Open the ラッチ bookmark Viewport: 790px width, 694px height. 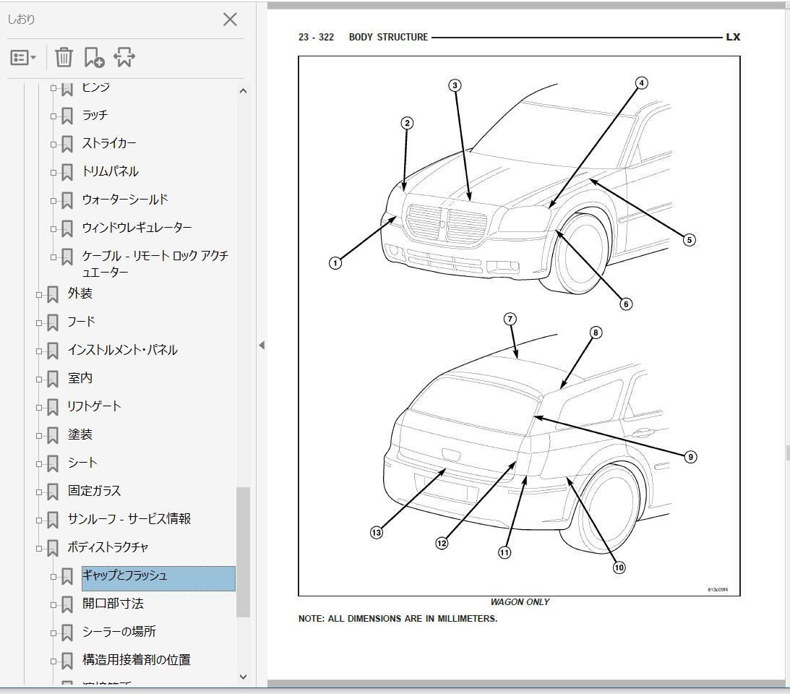[x=95, y=115]
